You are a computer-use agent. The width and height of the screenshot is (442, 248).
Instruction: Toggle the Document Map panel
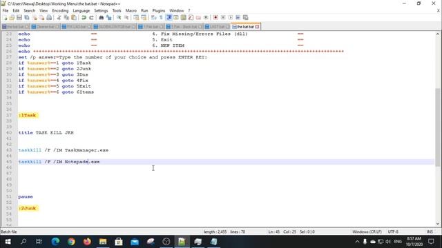[x=184, y=17]
